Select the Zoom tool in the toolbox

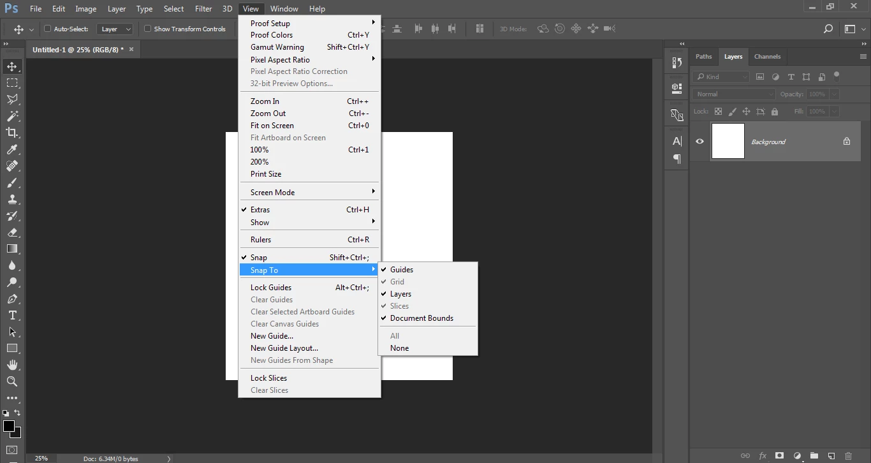tap(12, 381)
